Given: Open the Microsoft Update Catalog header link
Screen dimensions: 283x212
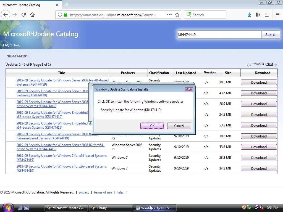Looking at the screenshot, I should click(41, 34).
